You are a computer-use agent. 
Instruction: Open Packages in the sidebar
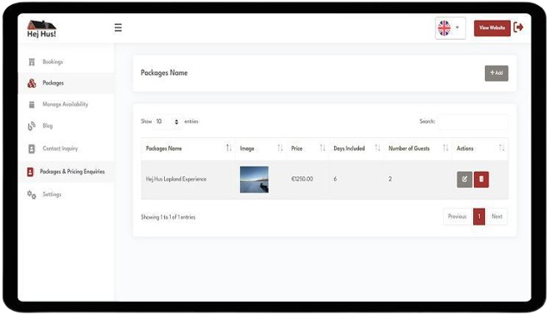click(x=53, y=83)
